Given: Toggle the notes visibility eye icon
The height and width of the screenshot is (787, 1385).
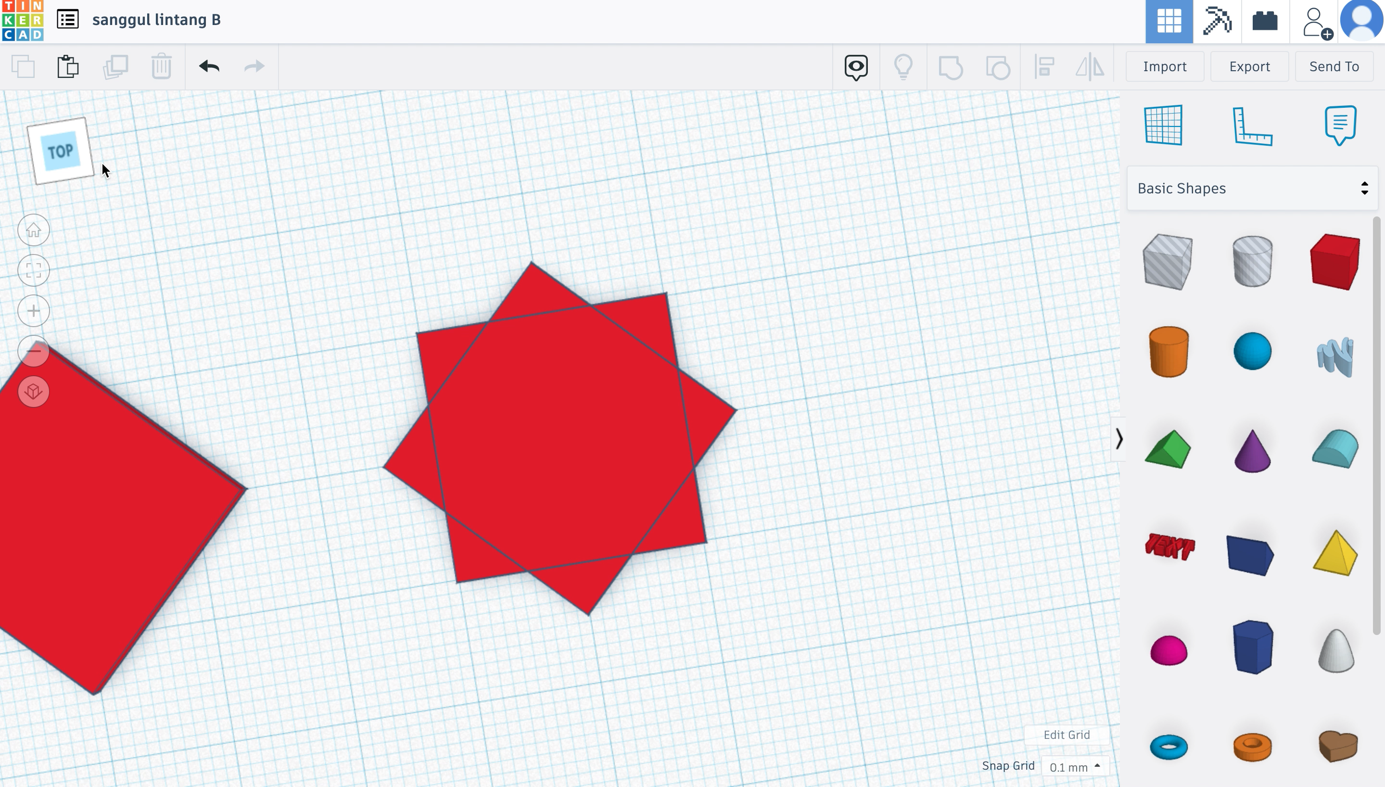Looking at the screenshot, I should [x=856, y=67].
